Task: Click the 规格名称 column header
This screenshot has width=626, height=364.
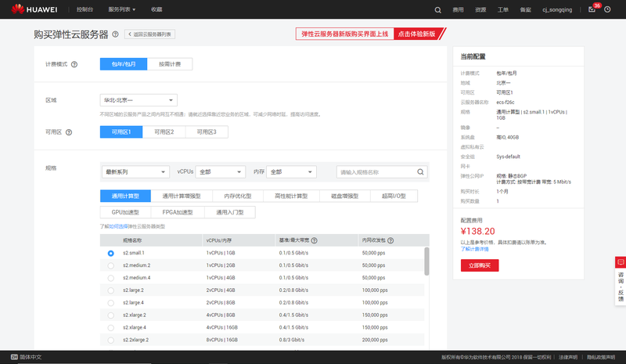Action: [132, 240]
